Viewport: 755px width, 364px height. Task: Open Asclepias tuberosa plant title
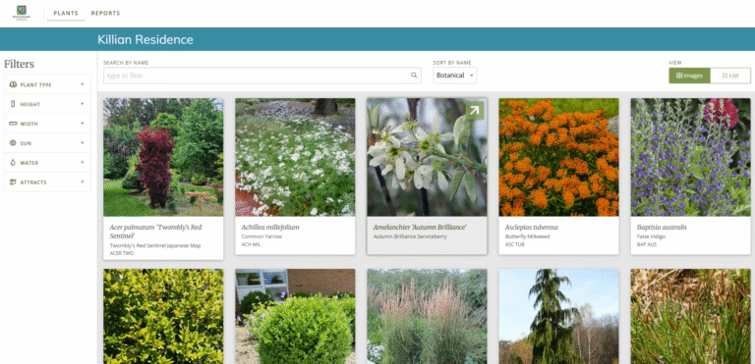(x=532, y=228)
